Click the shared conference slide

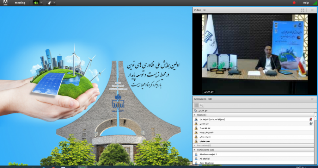(96, 86)
